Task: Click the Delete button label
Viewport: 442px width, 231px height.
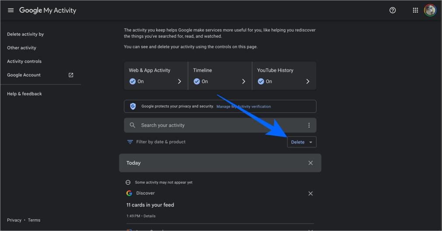Action: click(x=298, y=142)
